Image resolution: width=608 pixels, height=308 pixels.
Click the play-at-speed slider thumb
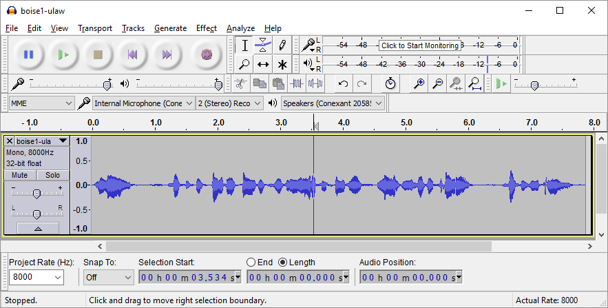[x=534, y=85]
